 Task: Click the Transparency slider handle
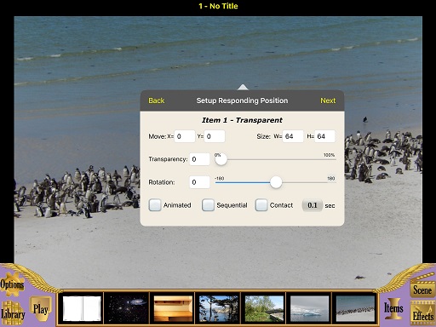point(221,159)
